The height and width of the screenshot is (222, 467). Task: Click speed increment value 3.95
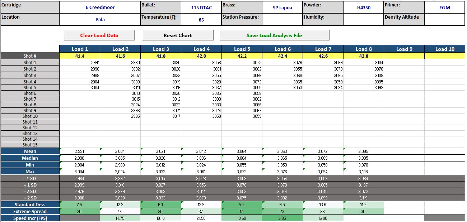coord(282,218)
